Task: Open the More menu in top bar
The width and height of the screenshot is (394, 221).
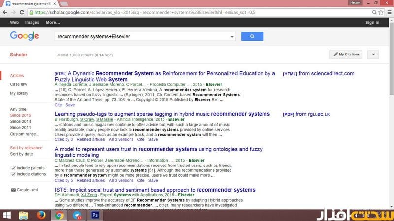Action: coord(53,22)
